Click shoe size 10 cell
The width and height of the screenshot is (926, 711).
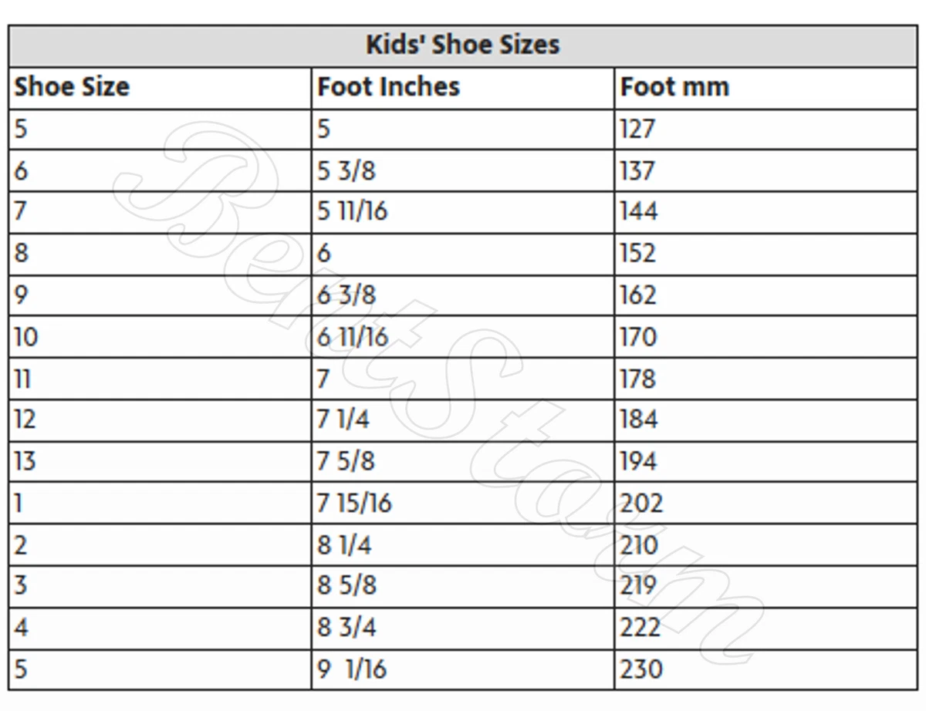(x=160, y=337)
